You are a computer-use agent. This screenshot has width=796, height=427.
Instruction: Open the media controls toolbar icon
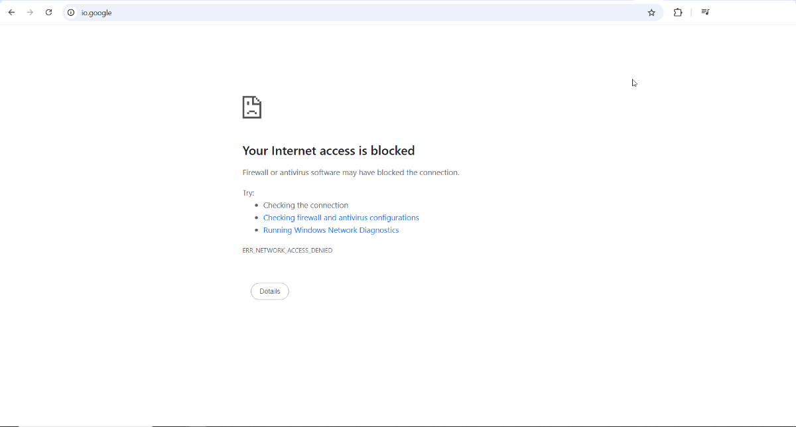tap(706, 13)
